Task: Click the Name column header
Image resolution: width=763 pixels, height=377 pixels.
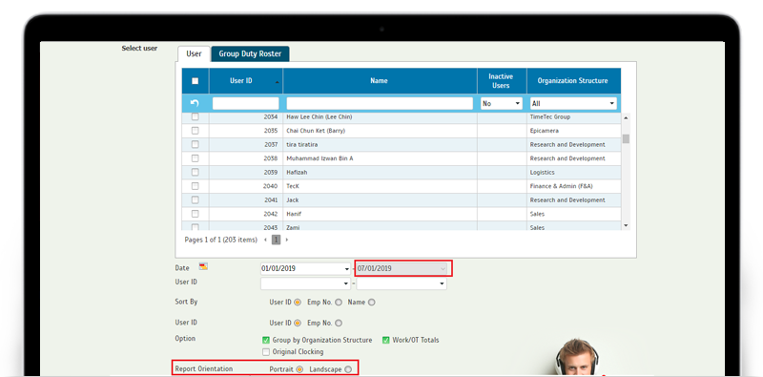Action: click(x=379, y=81)
